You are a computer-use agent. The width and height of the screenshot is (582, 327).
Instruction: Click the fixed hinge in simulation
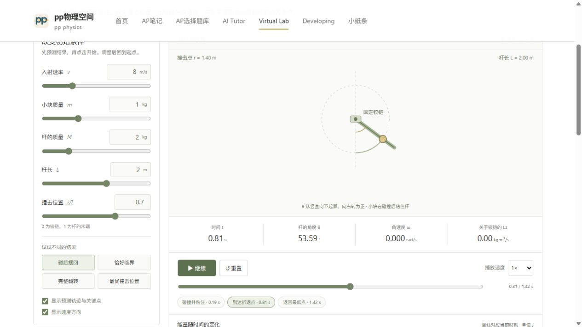click(356, 119)
